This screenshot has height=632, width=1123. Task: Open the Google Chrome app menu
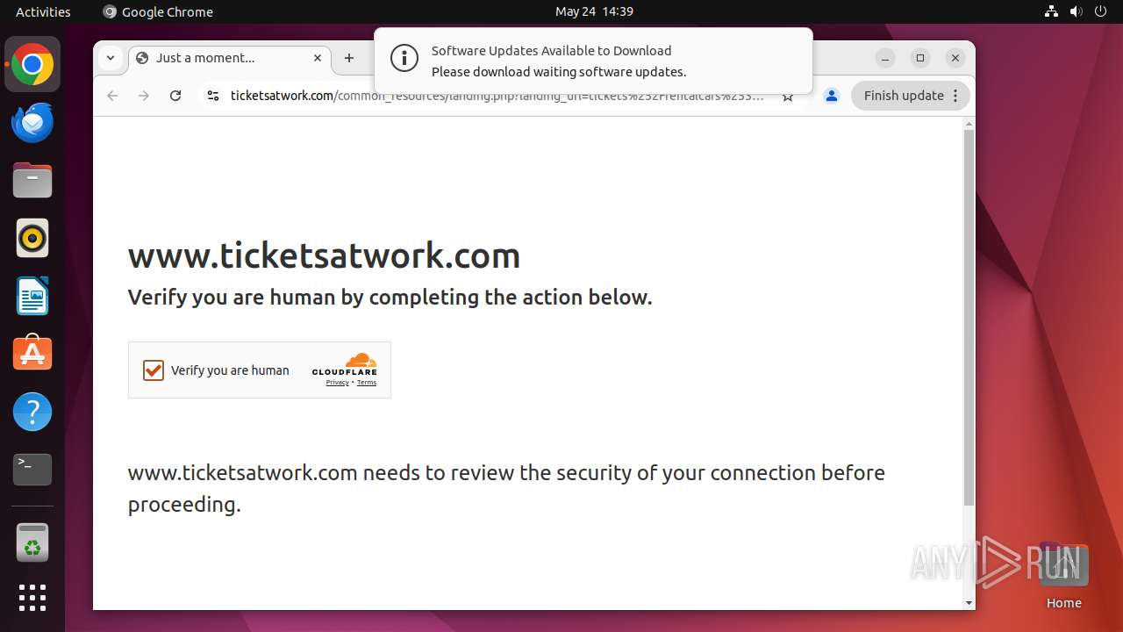pyautogui.click(x=159, y=11)
